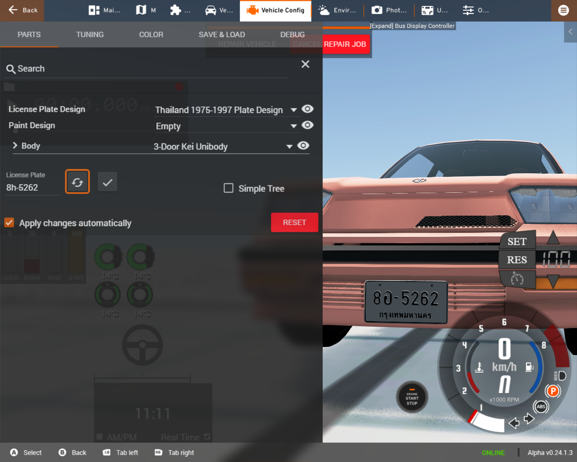Click [Expand] Bus Display Controller label

pos(412,26)
